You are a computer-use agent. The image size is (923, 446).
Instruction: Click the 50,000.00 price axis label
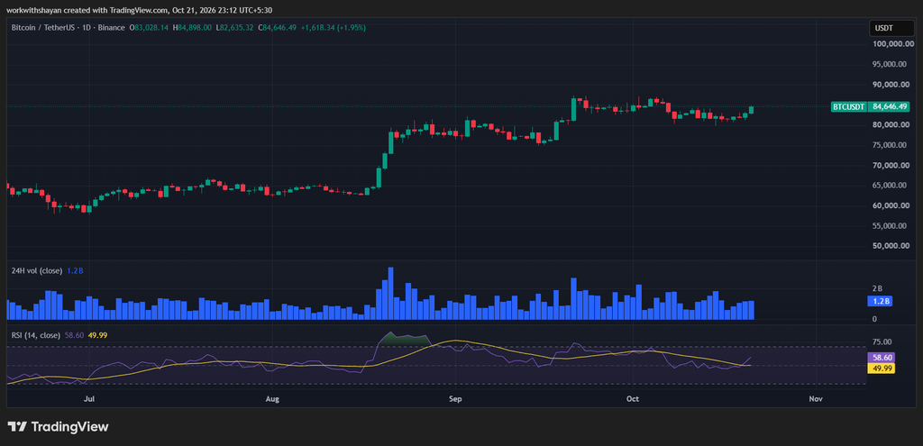point(893,246)
